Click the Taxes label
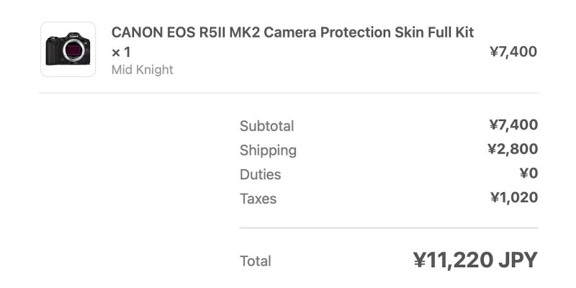Screen dimensions: 576x288 [258, 199]
